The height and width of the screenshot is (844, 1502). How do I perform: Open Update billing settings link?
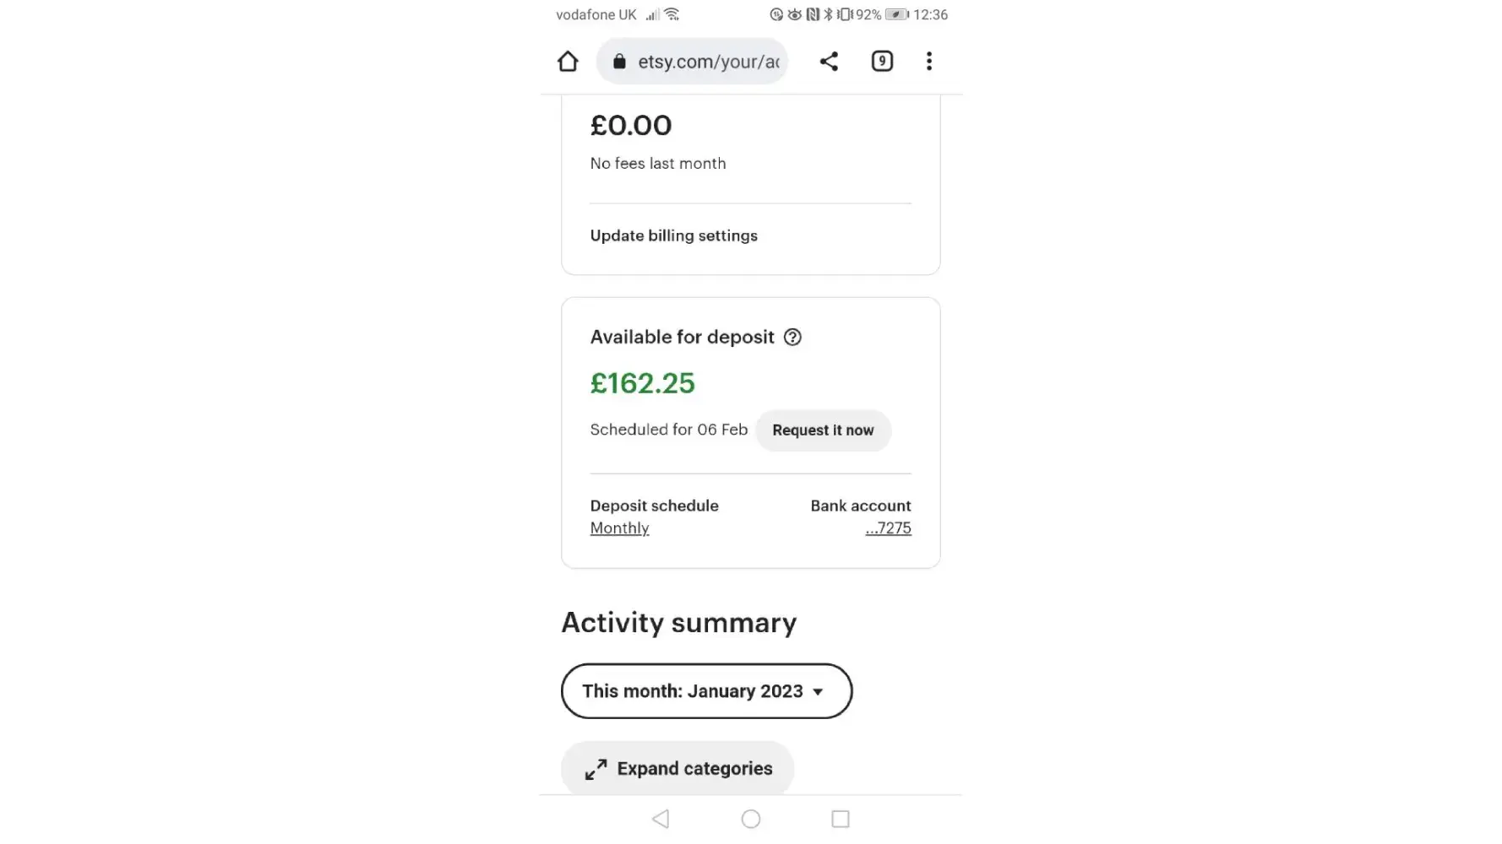[x=673, y=236]
